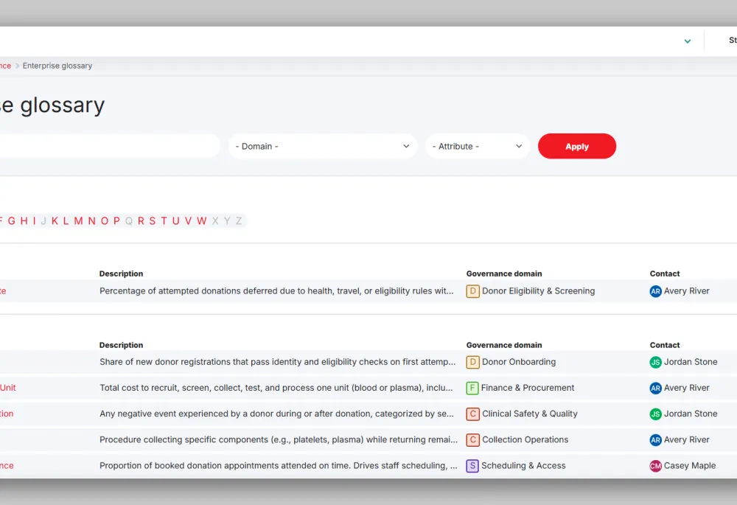Jump to letter N in alphabet index
The height and width of the screenshot is (505, 737).
(x=91, y=221)
